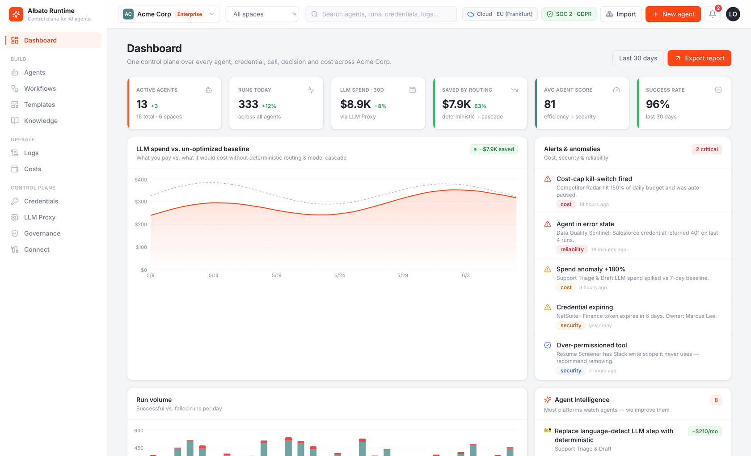Click the Costs wallet icon in sidebar
751x456 pixels.
pos(15,169)
